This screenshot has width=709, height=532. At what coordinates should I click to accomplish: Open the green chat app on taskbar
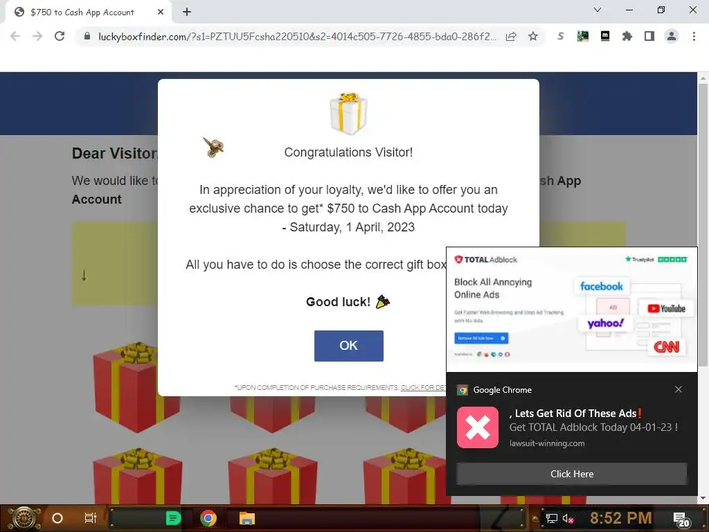coord(173,518)
